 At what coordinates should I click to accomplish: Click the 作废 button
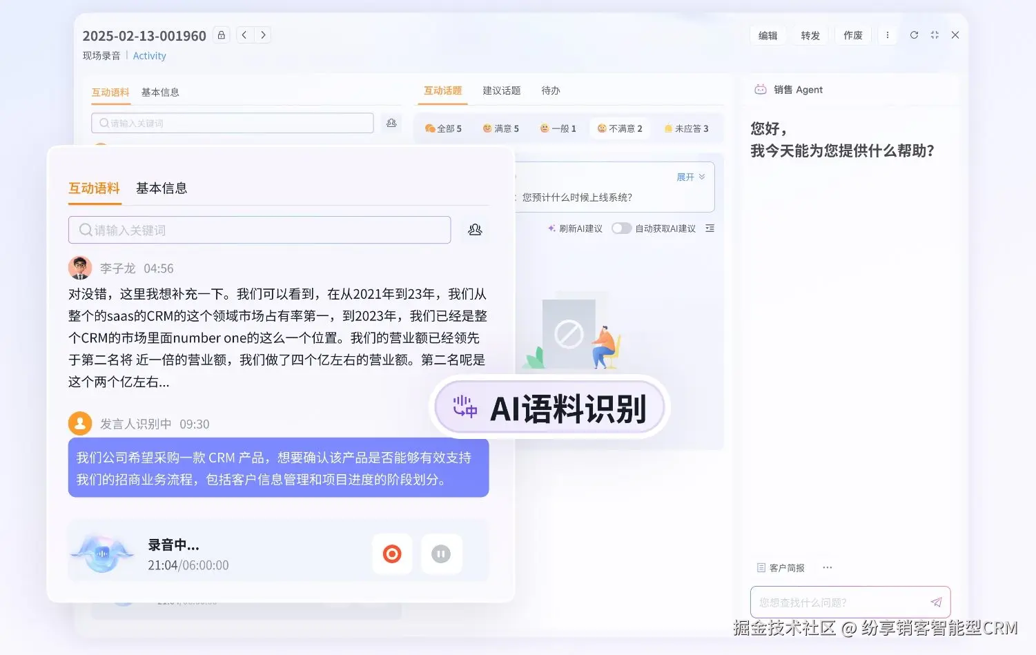pos(853,35)
